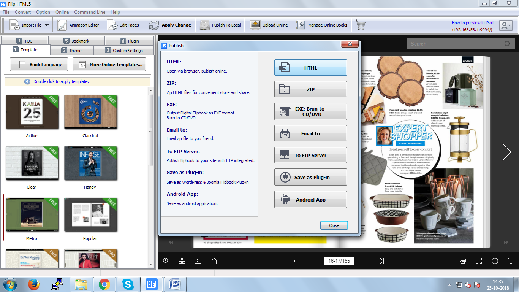
Task: Open the user account dropdown
Action: point(505,25)
